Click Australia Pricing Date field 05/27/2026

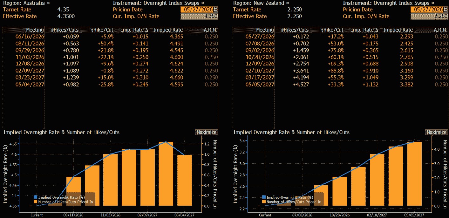pyautogui.click(x=197, y=10)
